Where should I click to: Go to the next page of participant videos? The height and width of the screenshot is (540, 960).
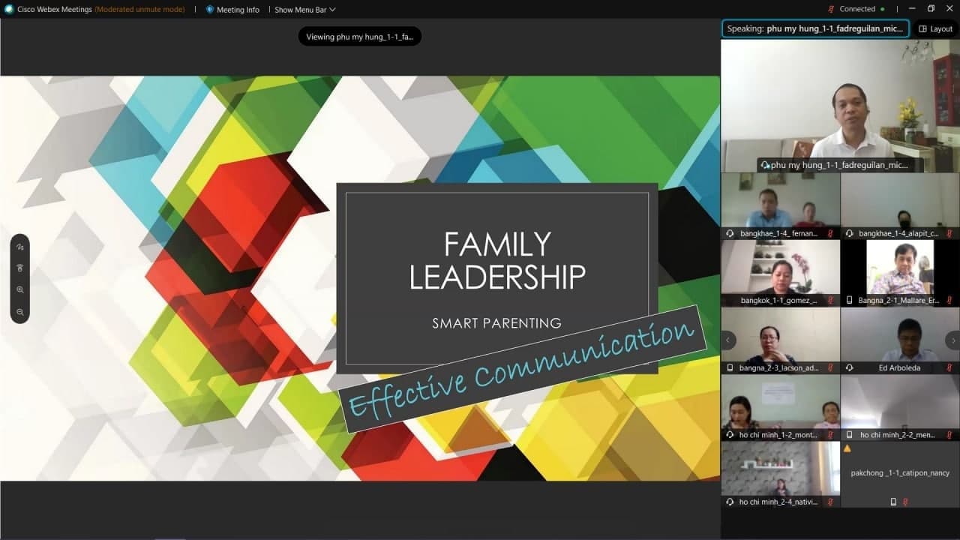click(953, 340)
